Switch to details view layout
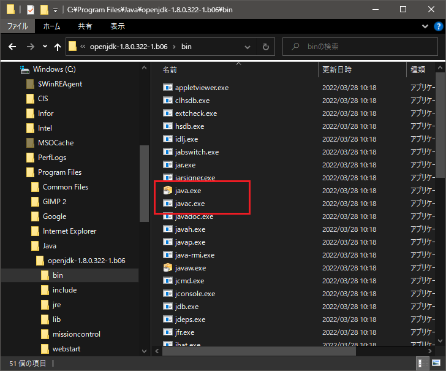The width and height of the screenshot is (446, 371). (423, 363)
